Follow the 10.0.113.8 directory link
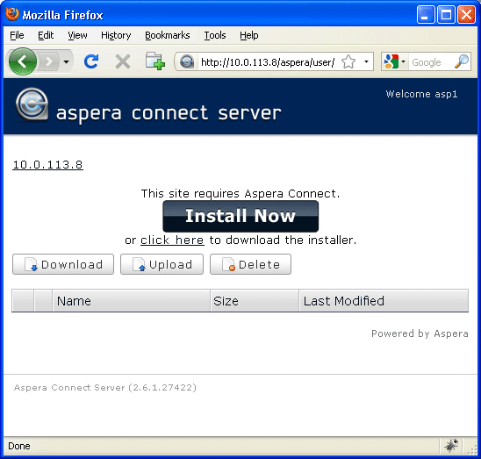481x459 pixels. tap(47, 165)
